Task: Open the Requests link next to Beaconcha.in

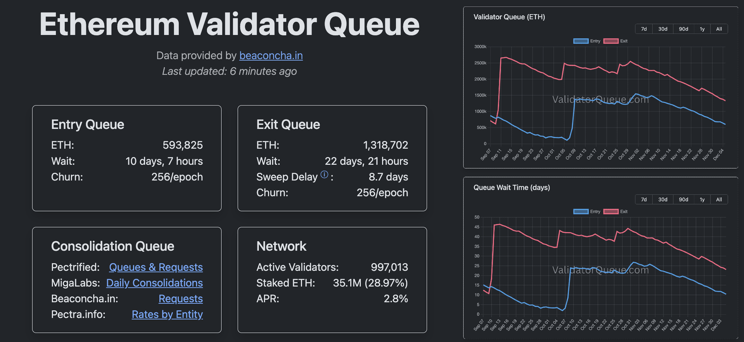Action: pos(180,299)
